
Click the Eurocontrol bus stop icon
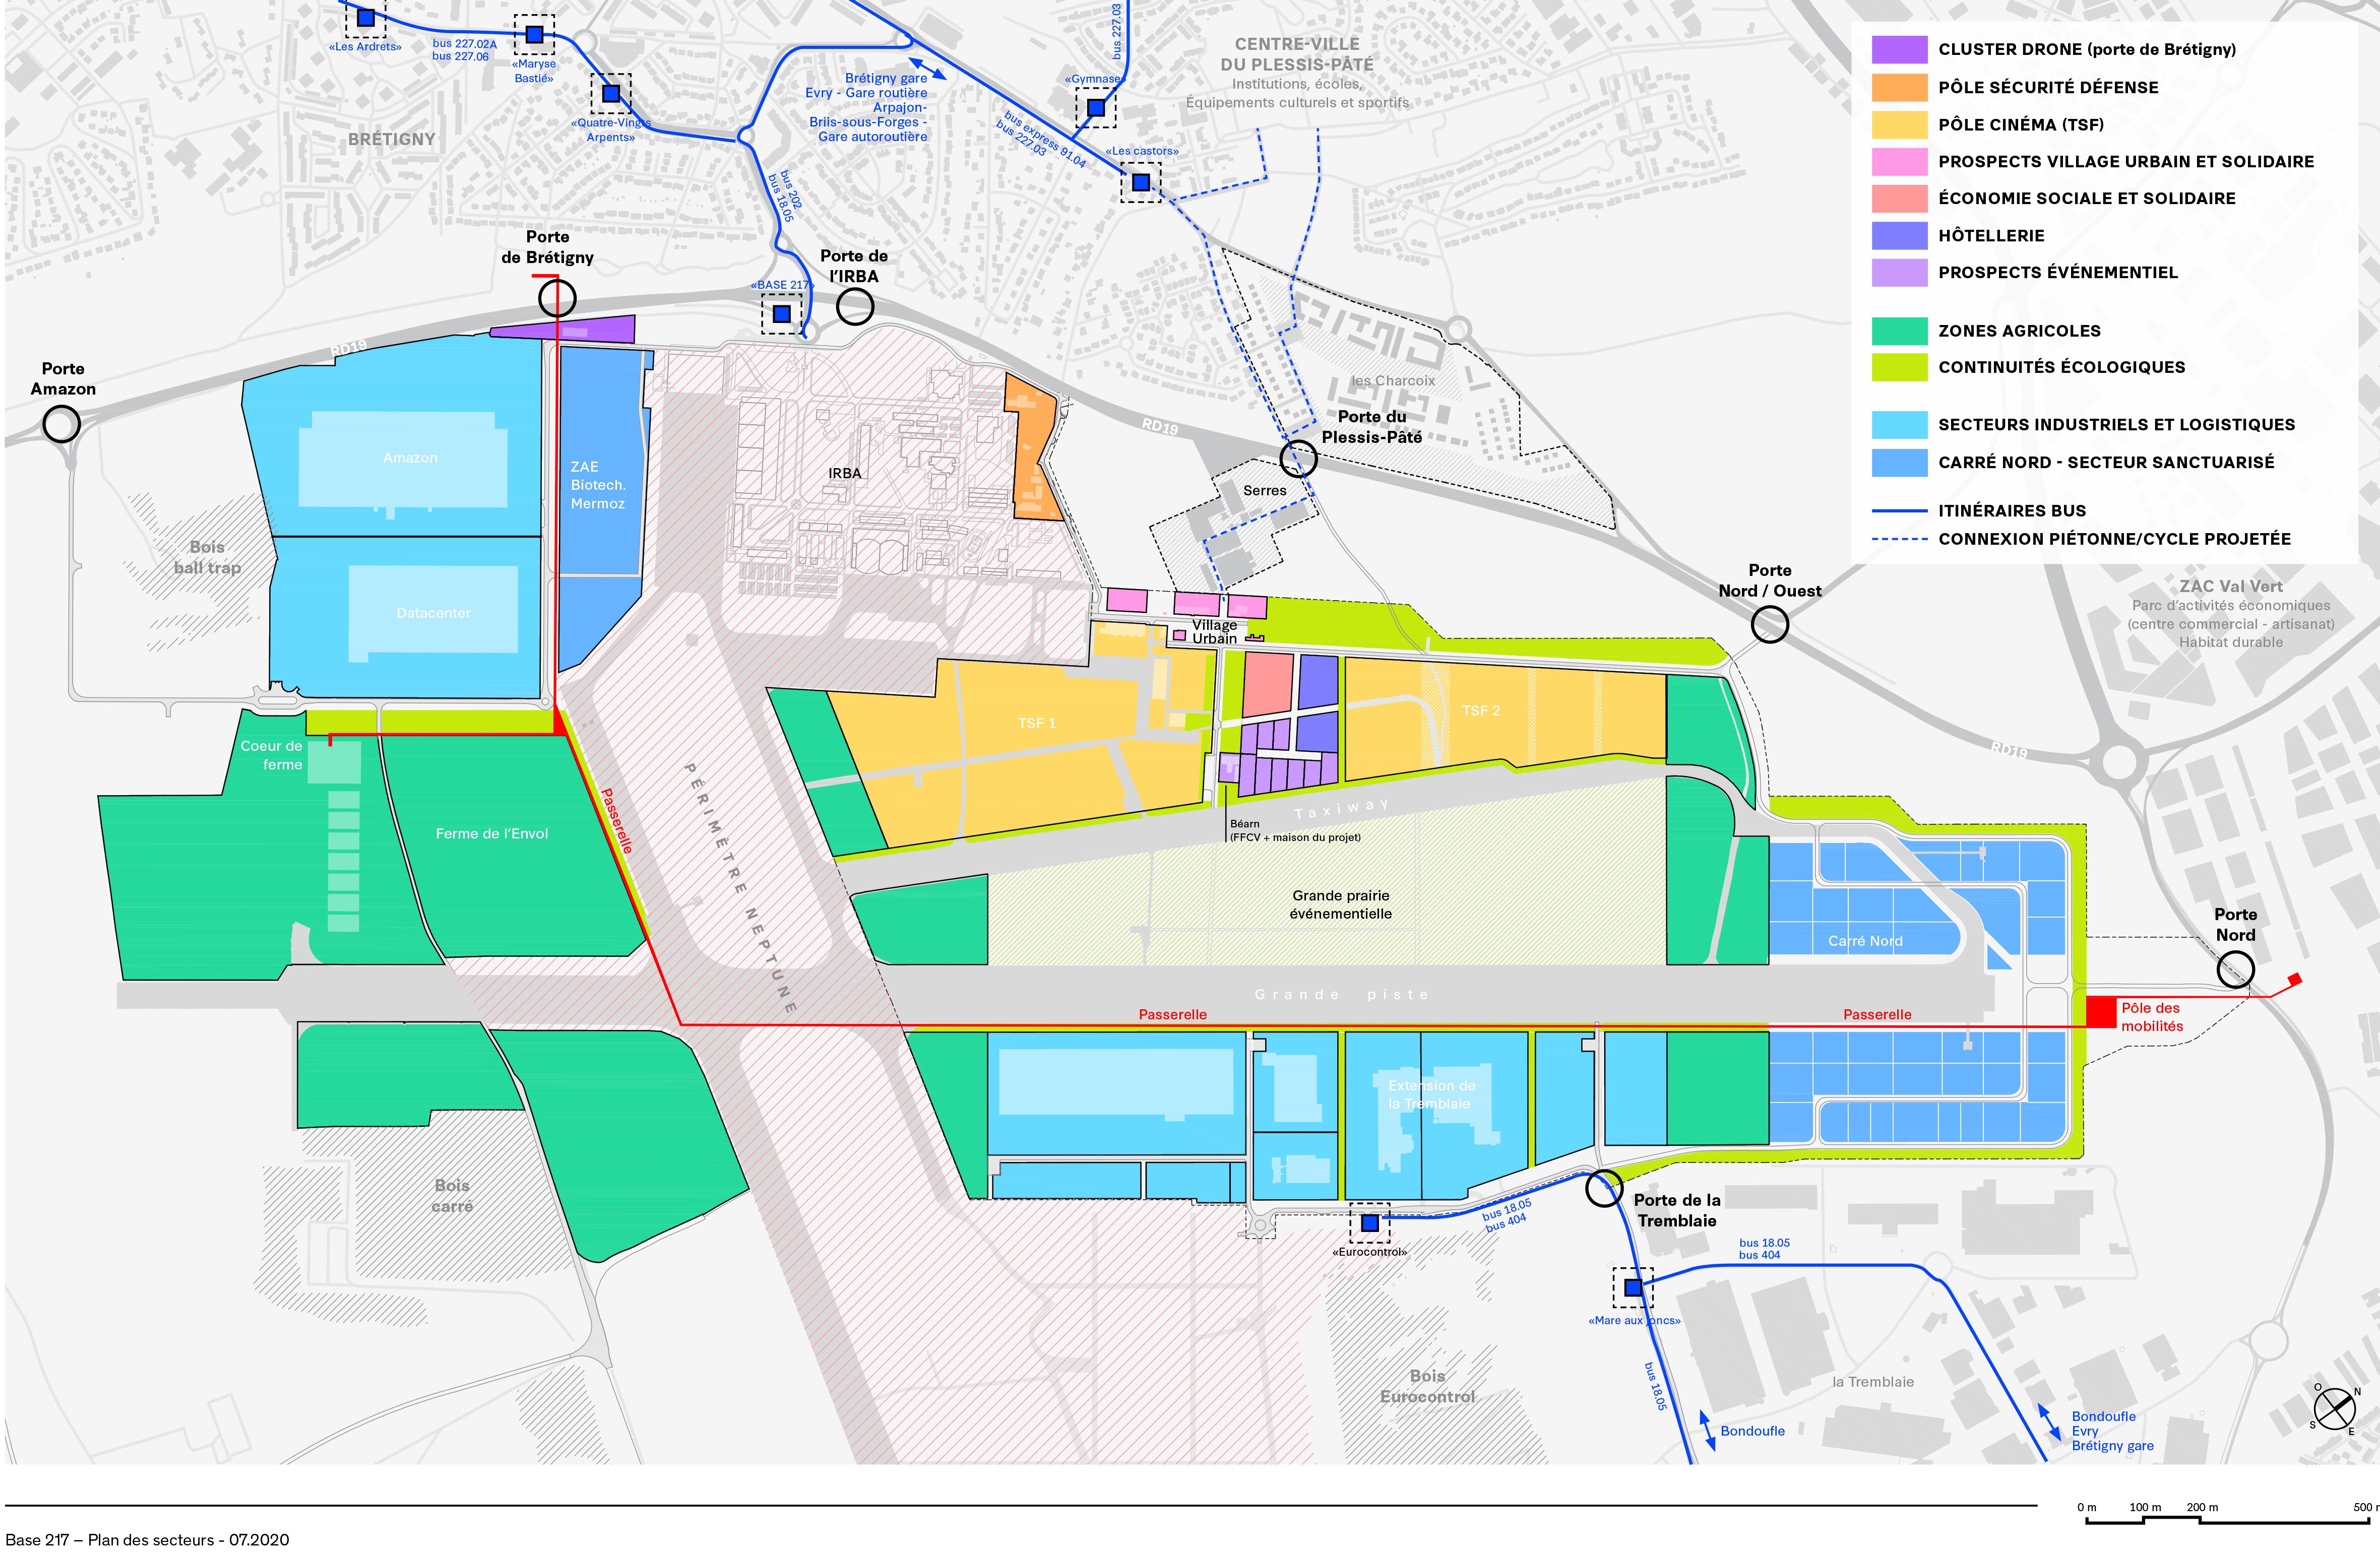click(1369, 1222)
